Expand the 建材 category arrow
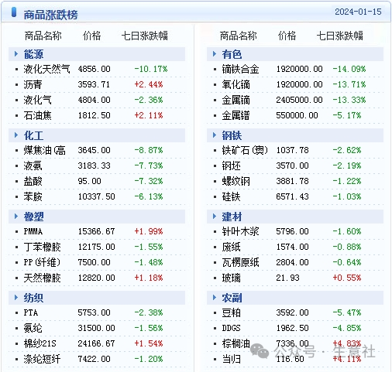This screenshot has width=392, height=372. 215,217
